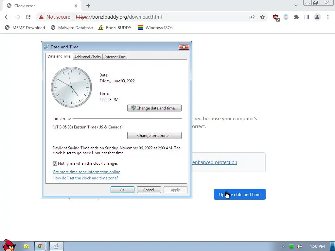335x251 pixels.
Task: Click the striped flag extension icon
Action: click(286, 17)
